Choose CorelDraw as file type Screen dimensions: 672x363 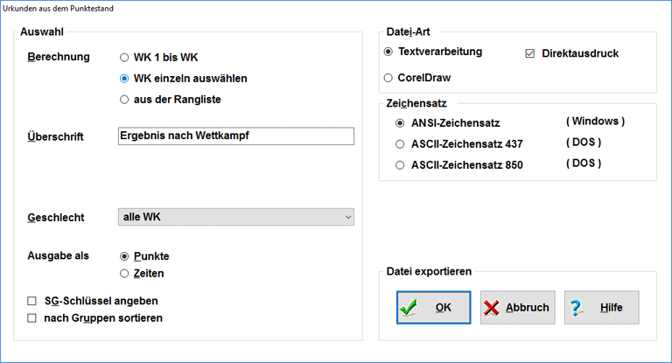pos(389,78)
